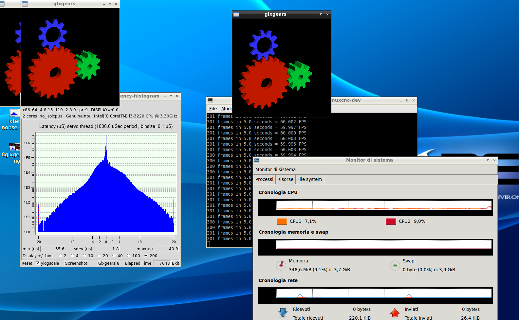
Task: Click the Cronologia memoria e swap graph
Action: [x=375, y=247]
